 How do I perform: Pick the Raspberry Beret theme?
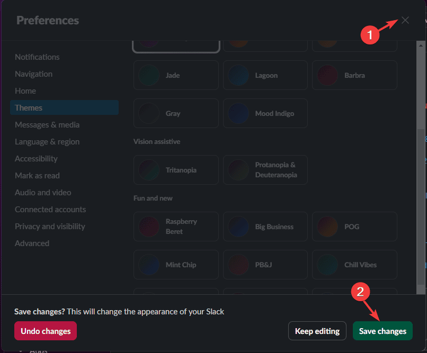pyautogui.click(x=176, y=227)
